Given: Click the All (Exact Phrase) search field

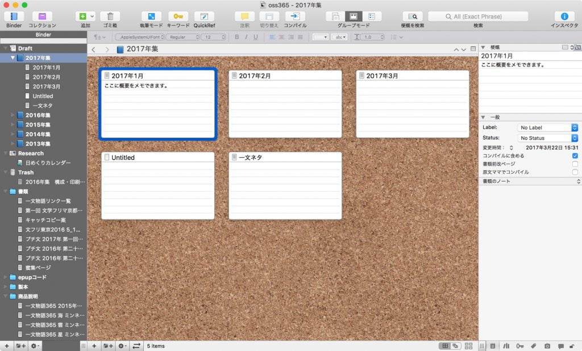Looking at the screenshot, I should tap(478, 16).
